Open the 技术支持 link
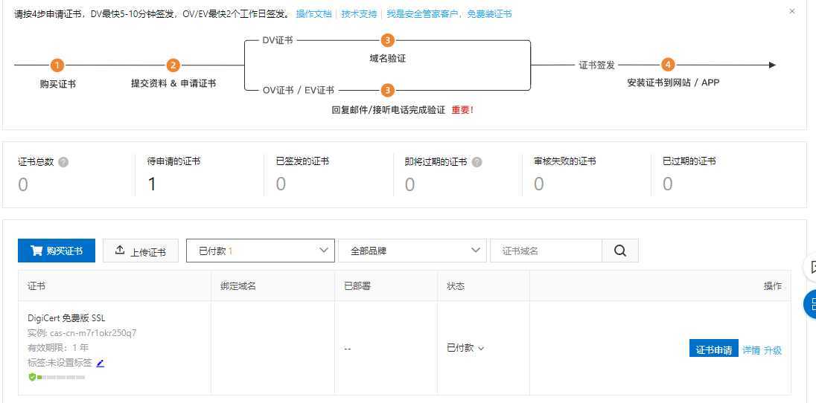The height and width of the screenshot is (403, 816). 359,14
